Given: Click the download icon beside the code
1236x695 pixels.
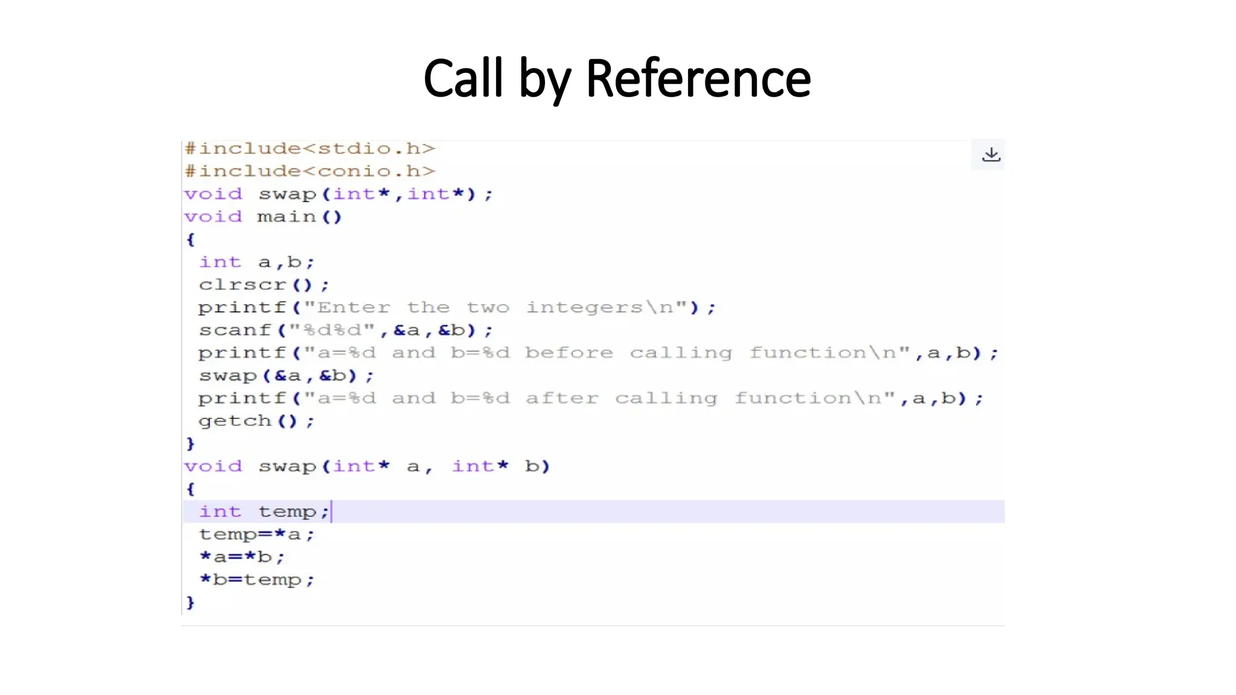Looking at the screenshot, I should 990,155.
